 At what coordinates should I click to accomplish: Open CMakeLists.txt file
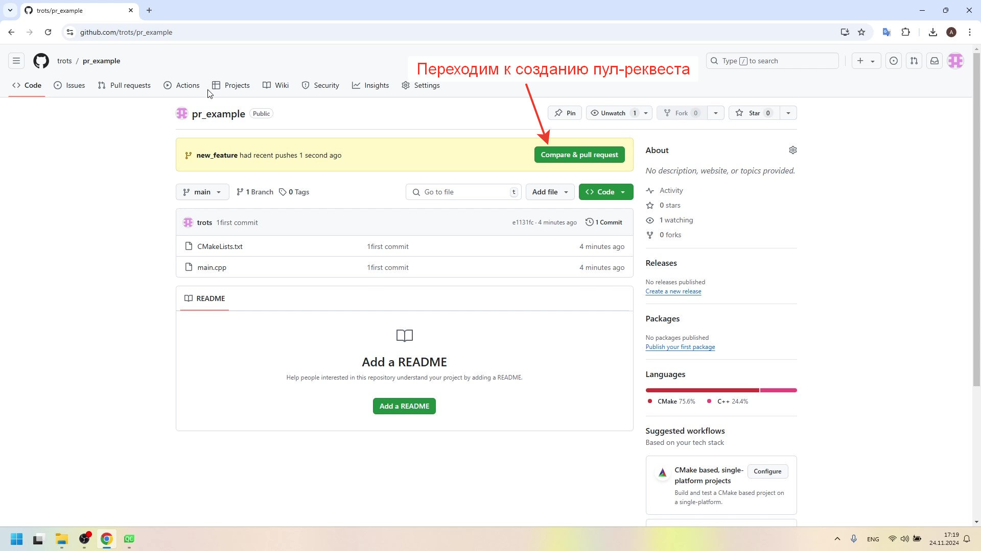(220, 246)
